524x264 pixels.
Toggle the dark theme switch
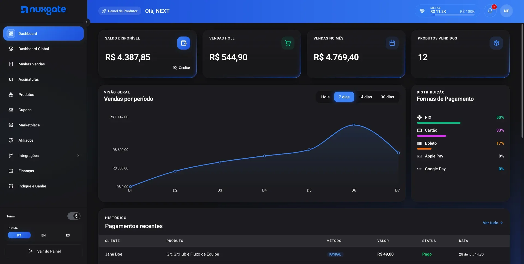click(x=74, y=216)
